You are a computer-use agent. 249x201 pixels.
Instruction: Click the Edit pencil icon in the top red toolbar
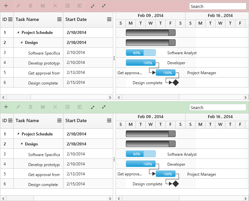click(18, 6)
